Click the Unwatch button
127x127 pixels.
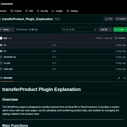[x=121, y=19]
